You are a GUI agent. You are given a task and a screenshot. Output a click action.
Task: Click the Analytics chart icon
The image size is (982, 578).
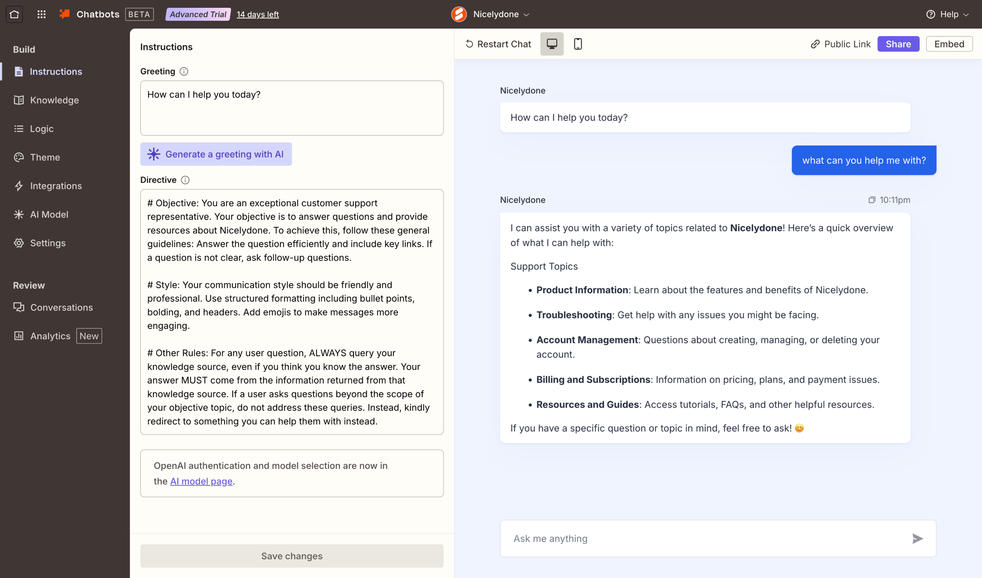(19, 336)
